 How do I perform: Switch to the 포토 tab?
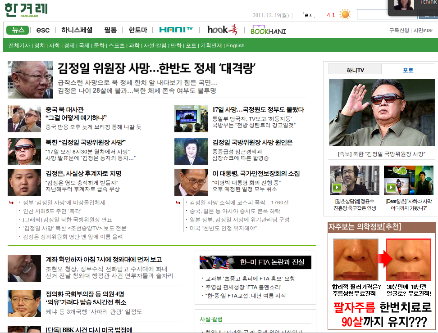pos(408,70)
